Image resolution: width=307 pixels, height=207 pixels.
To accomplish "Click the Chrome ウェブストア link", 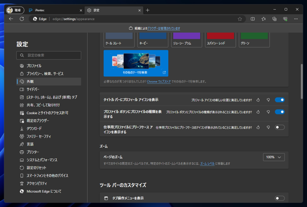I will click(159, 82).
